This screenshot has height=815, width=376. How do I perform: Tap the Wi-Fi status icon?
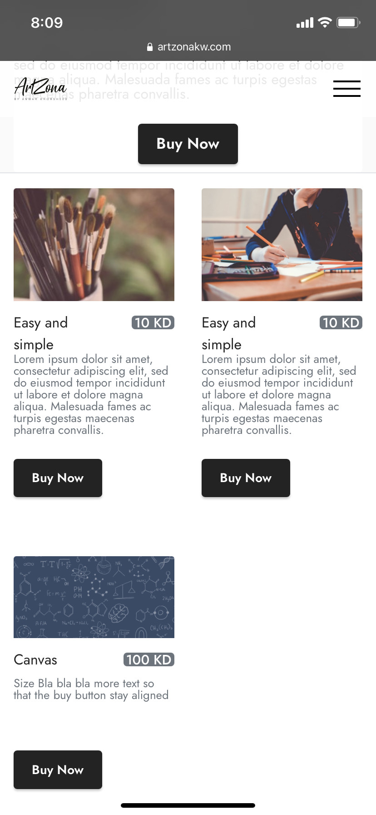click(325, 22)
